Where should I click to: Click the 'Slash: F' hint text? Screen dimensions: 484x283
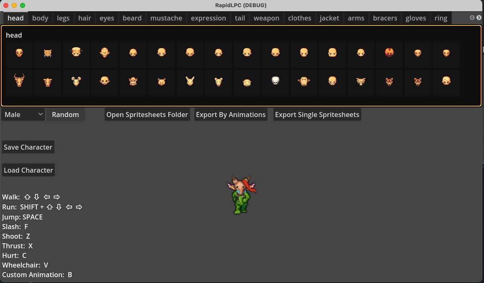[15, 227]
